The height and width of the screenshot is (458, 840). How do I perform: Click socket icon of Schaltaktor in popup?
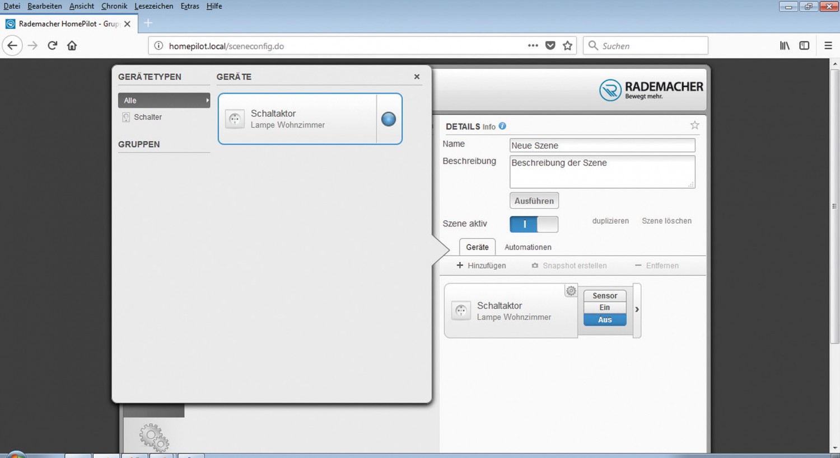(x=235, y=119)
